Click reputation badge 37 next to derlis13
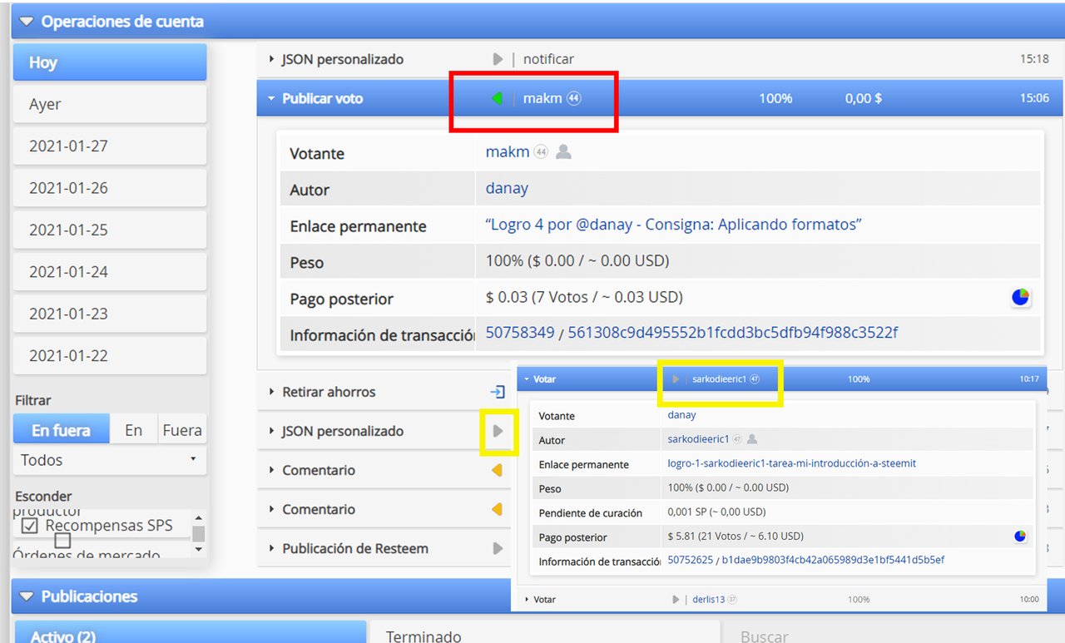1065x643 pixels. coord(732,599)
